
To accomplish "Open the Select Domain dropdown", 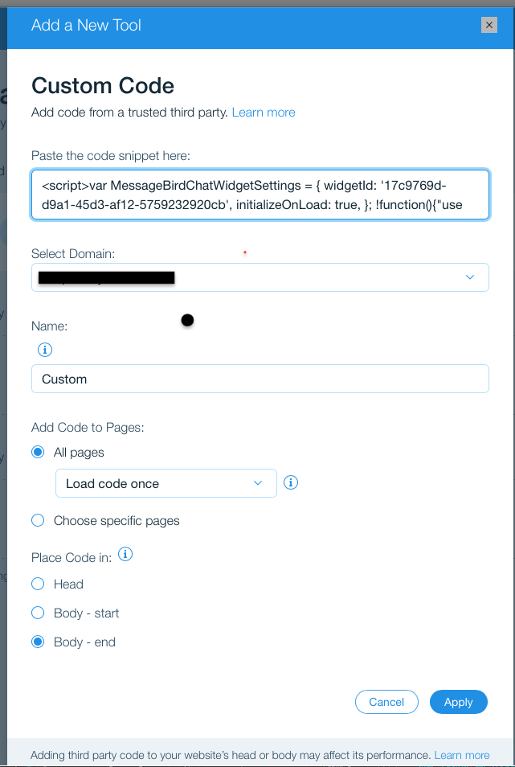I will [260, 278].
